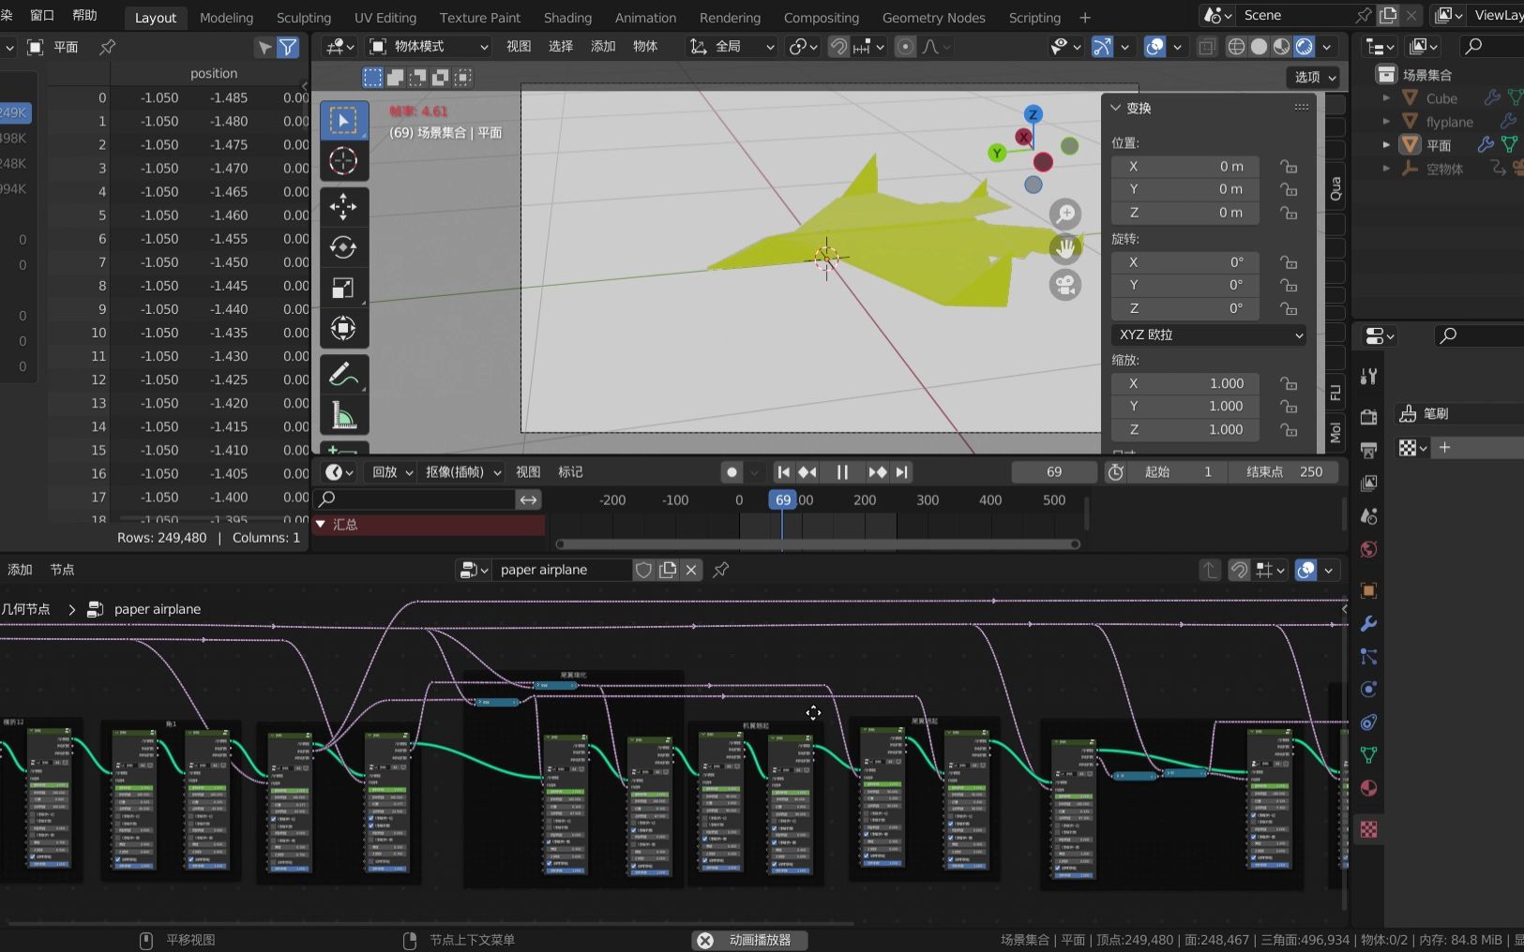Open the viewport Object menu
The image size is (1524, 952).
coord(645,46)
